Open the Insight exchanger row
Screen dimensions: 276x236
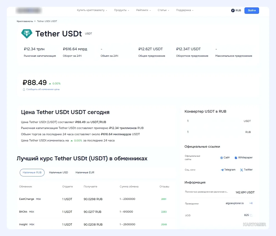coord(97,224)
